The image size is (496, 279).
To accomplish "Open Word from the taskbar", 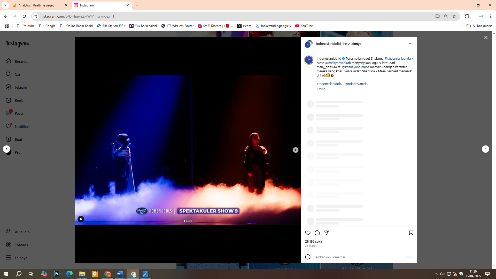I will [120, 274].
